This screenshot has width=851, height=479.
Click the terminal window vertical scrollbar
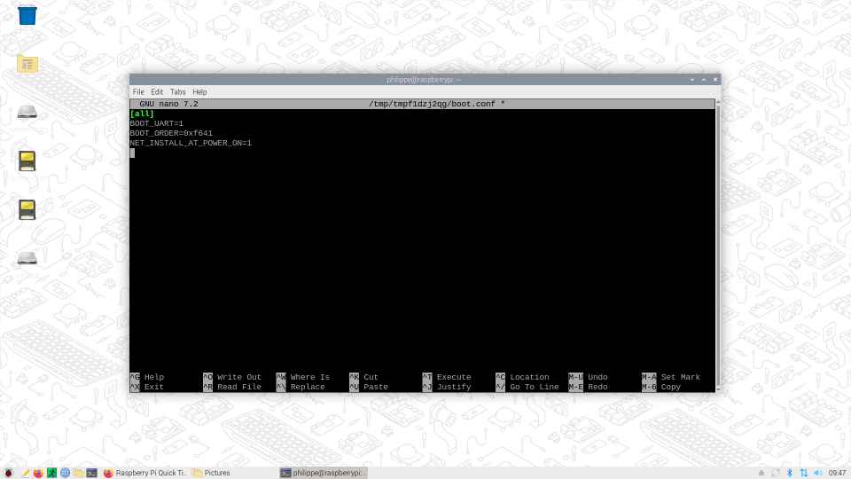click(x=718, y=246)
